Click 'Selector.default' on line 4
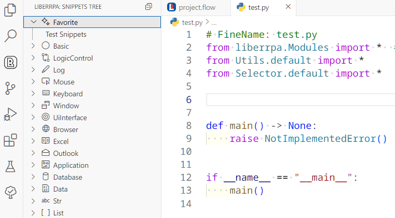The image size is (395, 218). (x=282, y=74)
